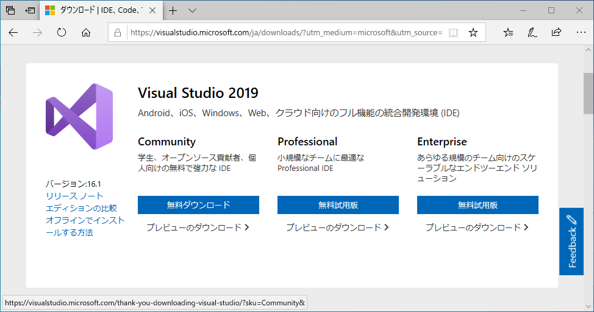Click the Enterprise edition heading
Image resolution: width=594 pixels, height=312 pixels.
tap(442, 142)
